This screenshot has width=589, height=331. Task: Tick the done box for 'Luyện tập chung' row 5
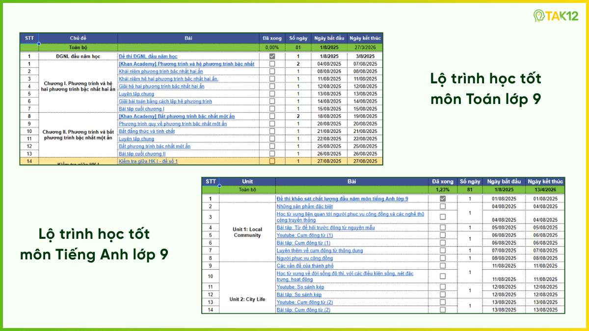271,94
